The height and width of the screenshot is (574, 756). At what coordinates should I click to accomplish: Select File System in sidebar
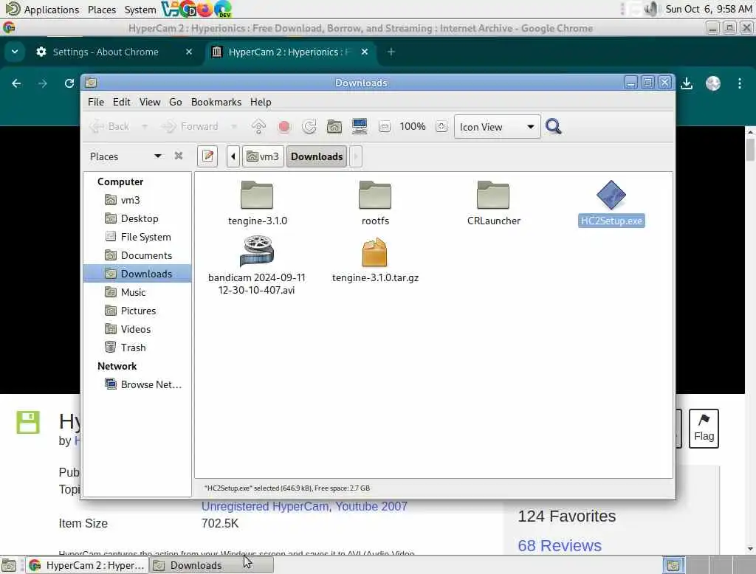[x=137, y=237]
